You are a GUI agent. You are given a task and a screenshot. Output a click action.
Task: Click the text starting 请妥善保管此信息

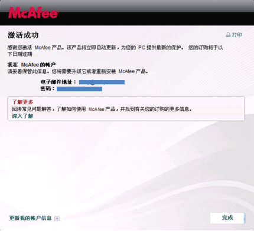[78, 71]
